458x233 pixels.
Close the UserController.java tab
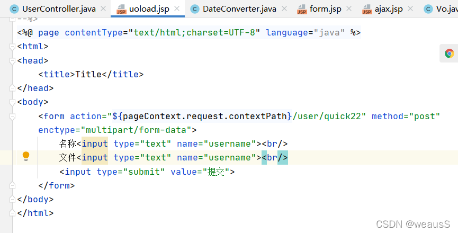[103, 9]
